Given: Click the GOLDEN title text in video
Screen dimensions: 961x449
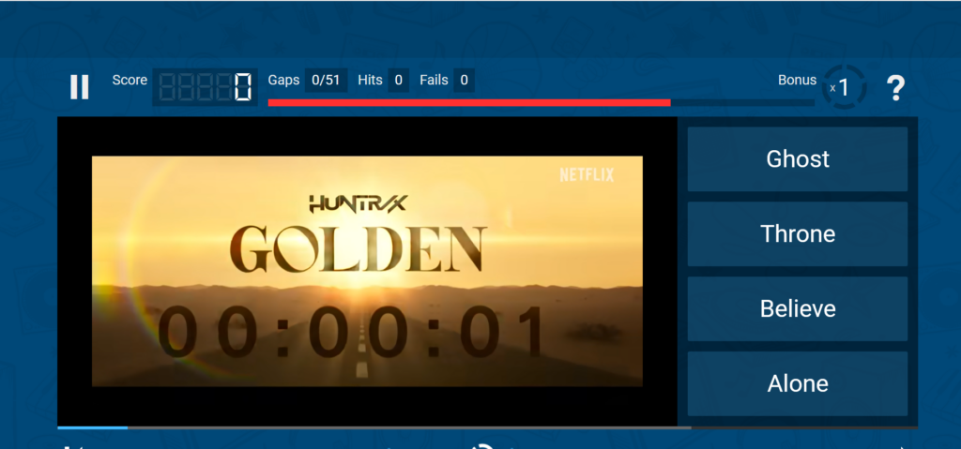Looking at the screenshot, I should [x=358, y=248].
